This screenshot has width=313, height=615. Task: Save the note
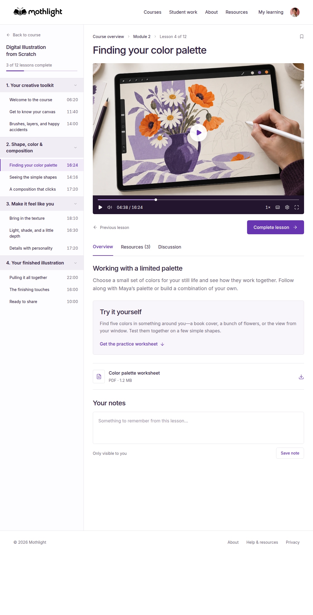(x=290, y=453)
